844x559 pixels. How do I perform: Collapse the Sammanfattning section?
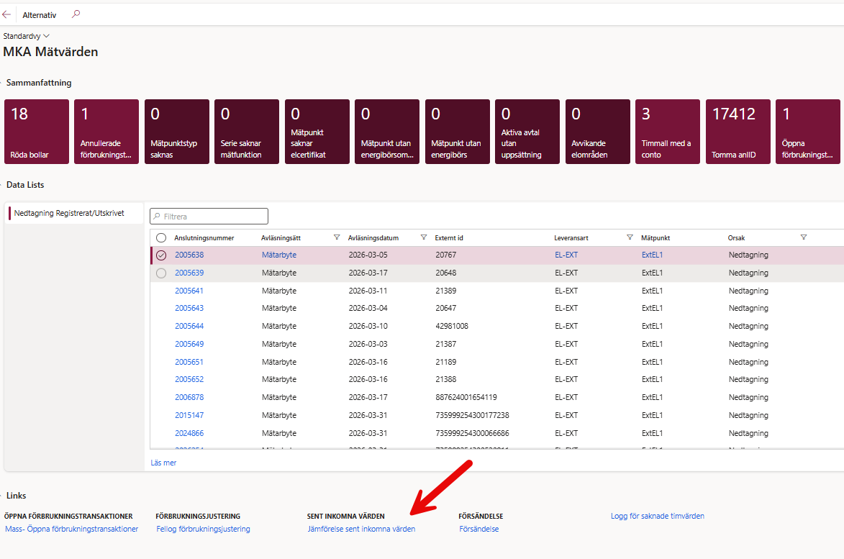[39, 83]
